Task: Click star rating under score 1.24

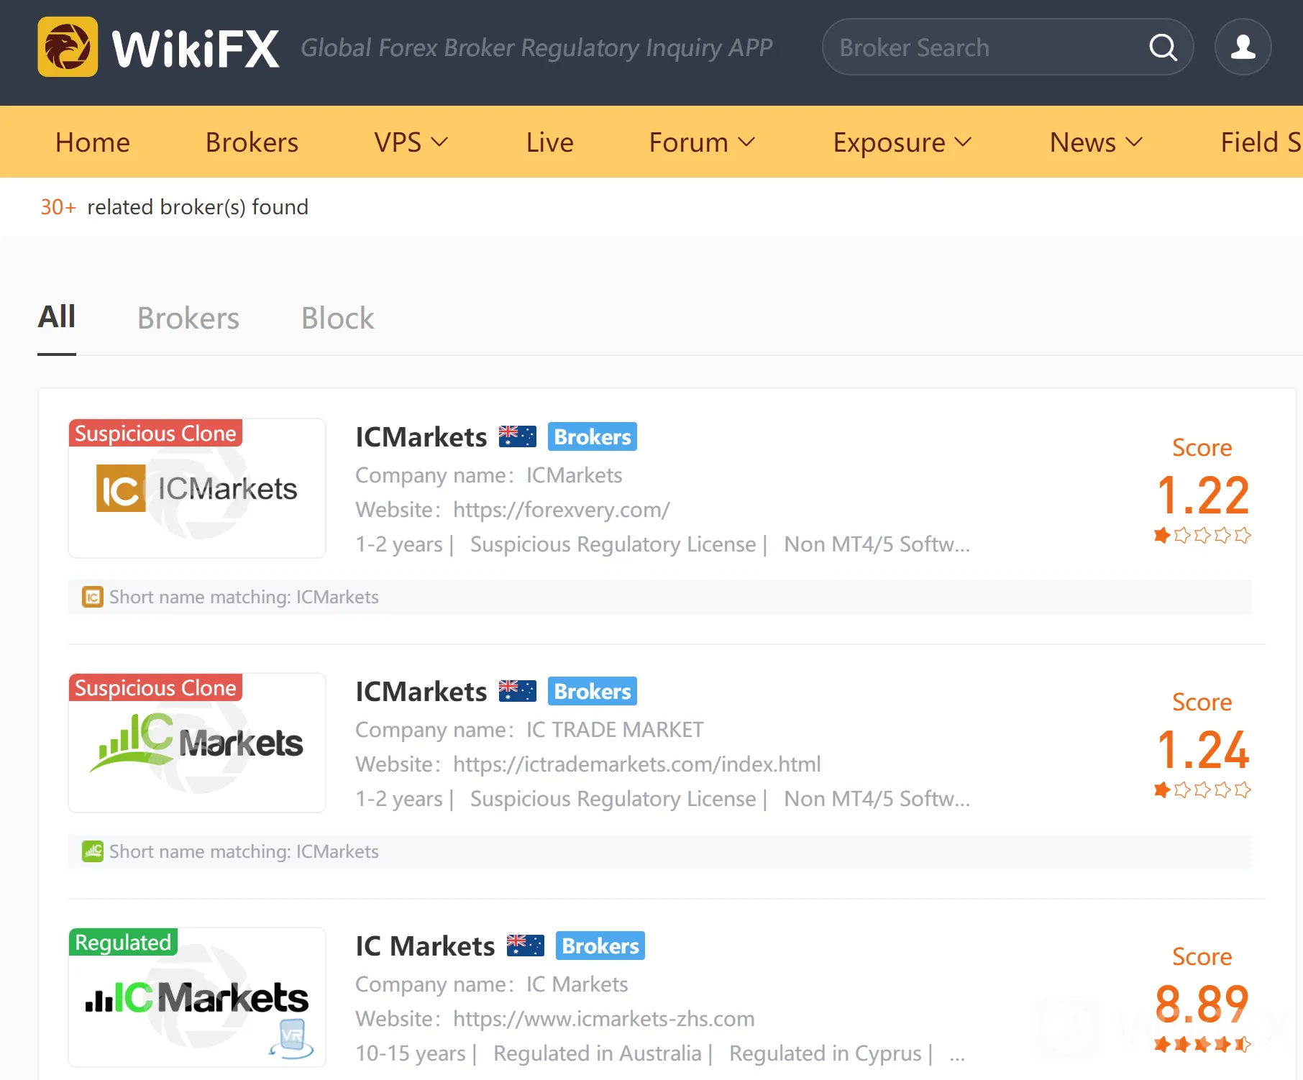Action: [x=1202, y=790]
